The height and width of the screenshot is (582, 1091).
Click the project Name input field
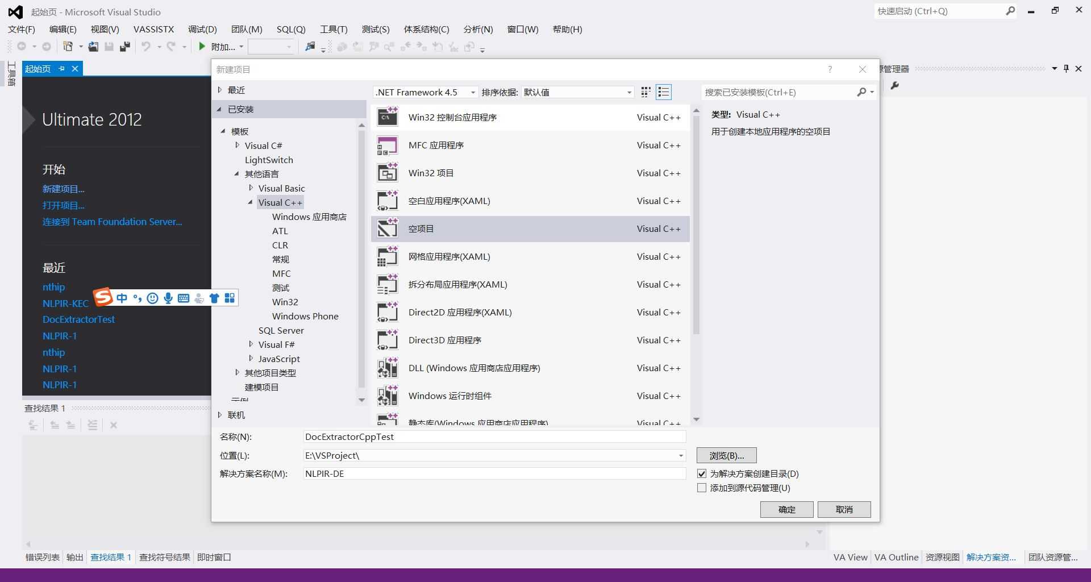[x=495, y=437]
